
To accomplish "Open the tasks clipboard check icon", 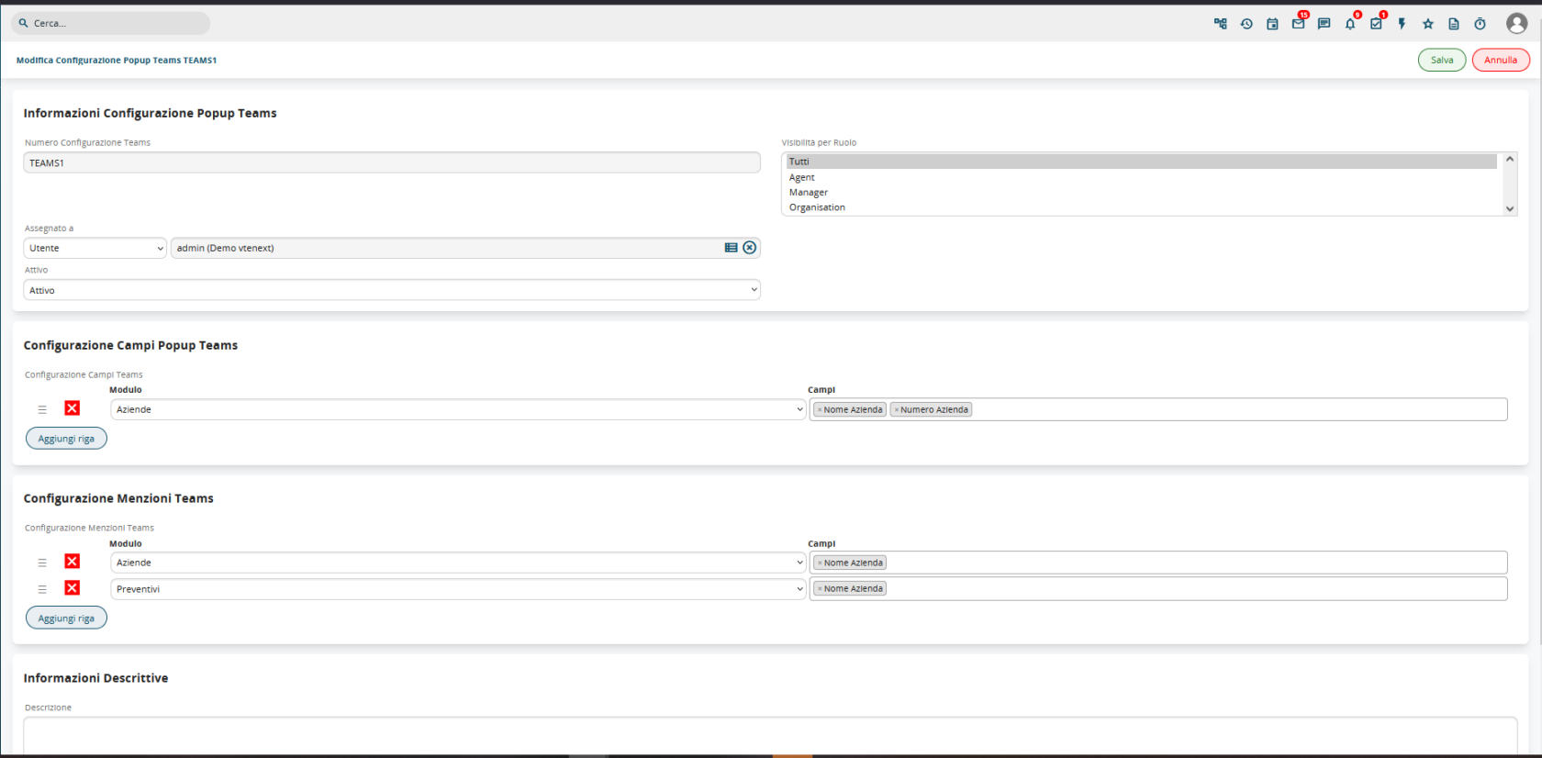I will (1376, 24).
